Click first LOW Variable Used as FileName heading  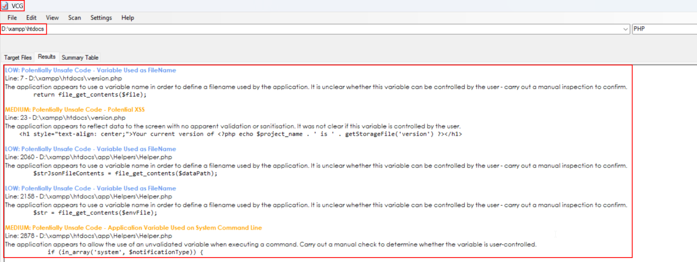coord(90,70)
